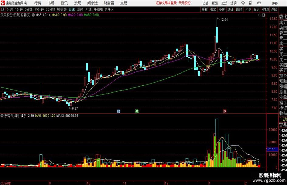Image resolution: width=287 pixels, height=185 pixels.
Task: Switch to the 5分钟 period tab
Action: (x=29, y=9)
